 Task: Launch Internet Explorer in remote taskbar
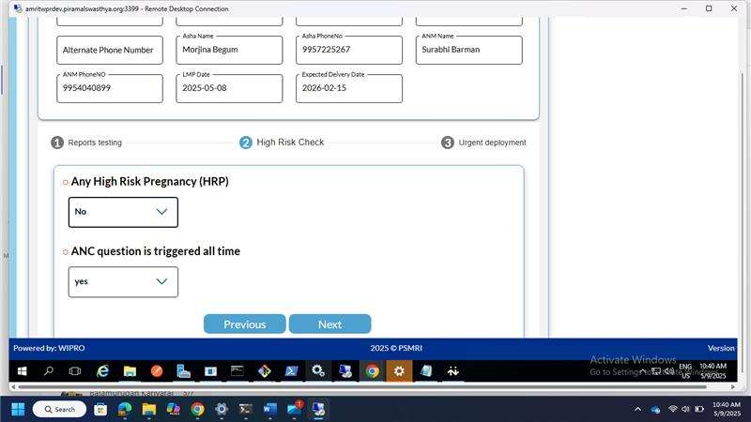[102, 371]
